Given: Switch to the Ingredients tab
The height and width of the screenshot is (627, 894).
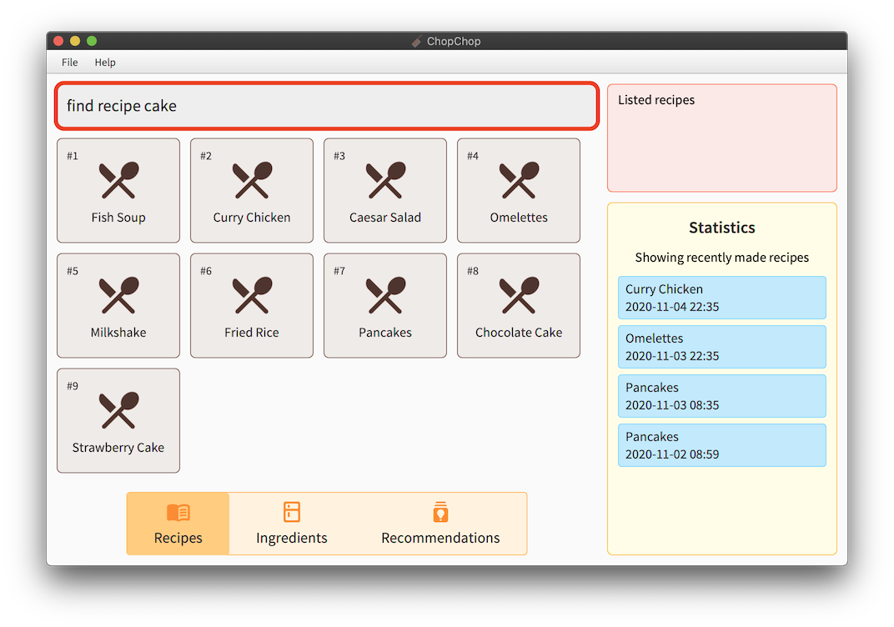Looking at the screenshot, I should point(292,524).
